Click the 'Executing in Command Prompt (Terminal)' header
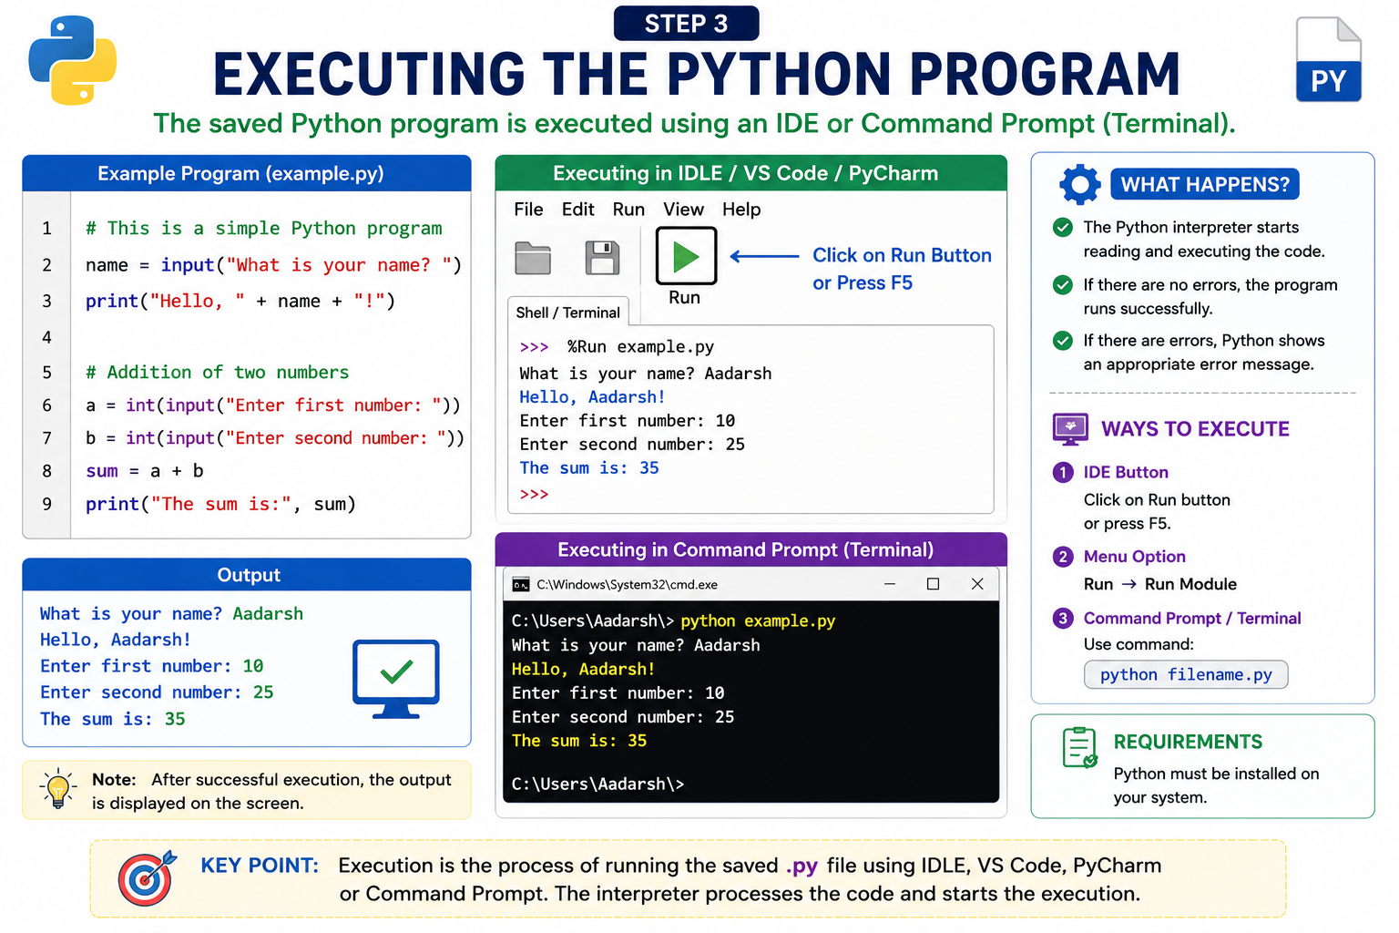 751,549
